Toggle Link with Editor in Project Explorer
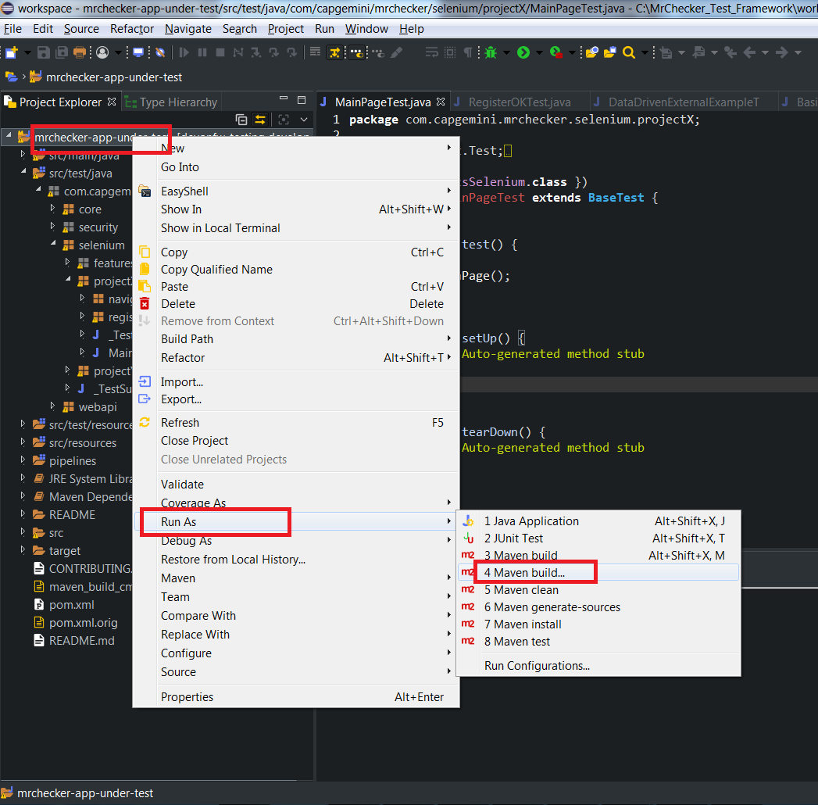 point(260,120)
